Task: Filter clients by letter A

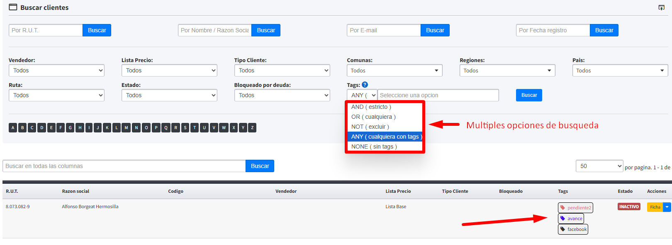Action: click(13, 127)
